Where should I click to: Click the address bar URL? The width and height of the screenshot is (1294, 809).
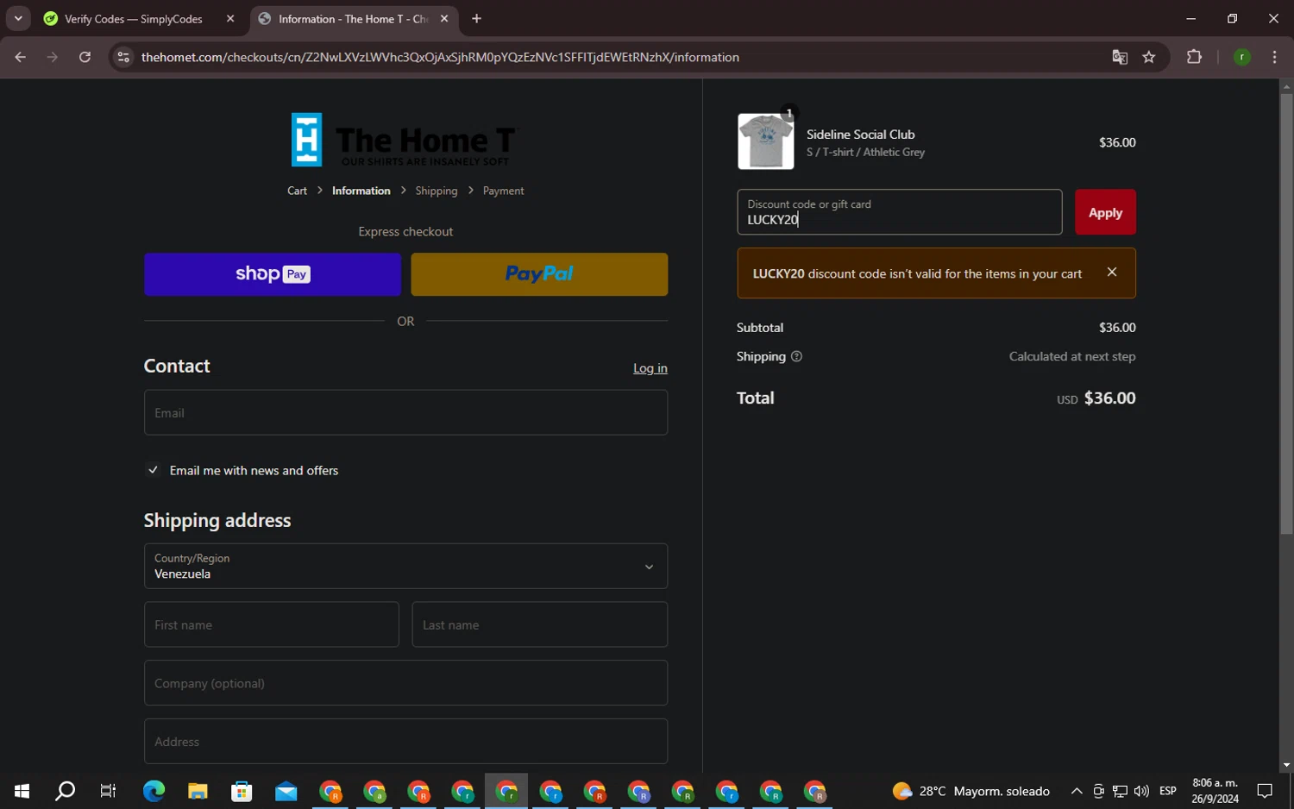[440, 57]
